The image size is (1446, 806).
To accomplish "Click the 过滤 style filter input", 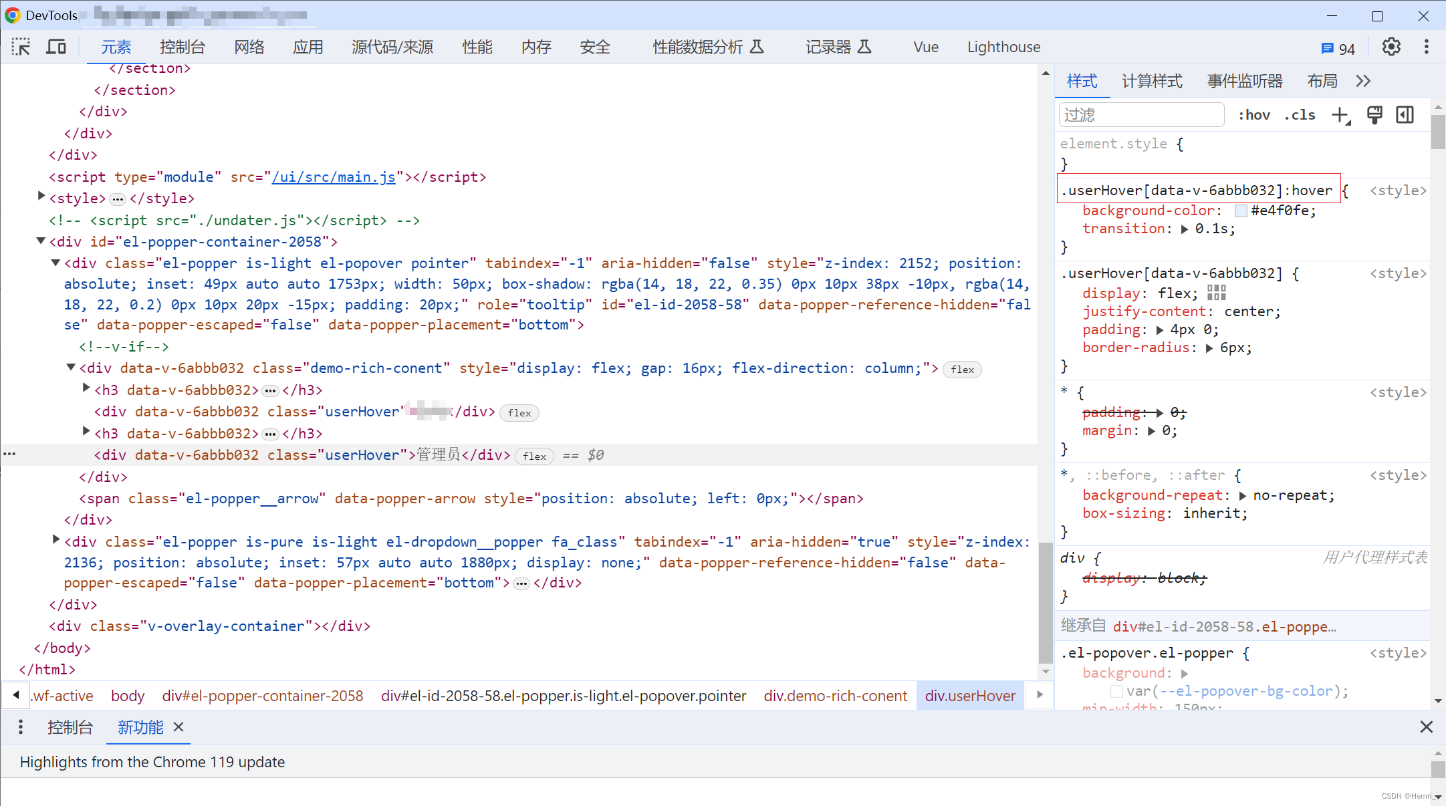I will (1141, 114).
